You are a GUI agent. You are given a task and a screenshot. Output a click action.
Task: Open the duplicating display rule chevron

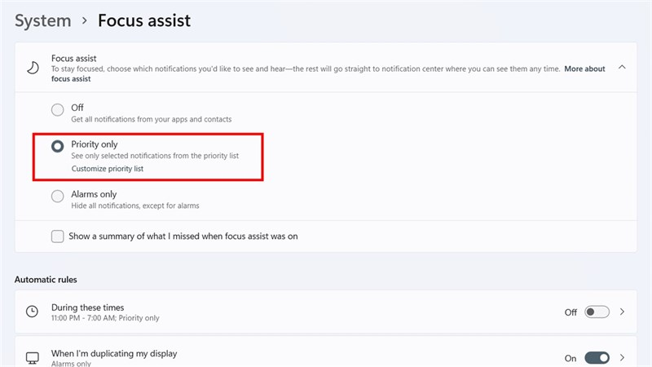point(623,358)
